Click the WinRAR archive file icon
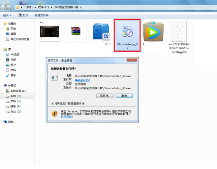The image size is (217, 169). [x=76, y=31]
